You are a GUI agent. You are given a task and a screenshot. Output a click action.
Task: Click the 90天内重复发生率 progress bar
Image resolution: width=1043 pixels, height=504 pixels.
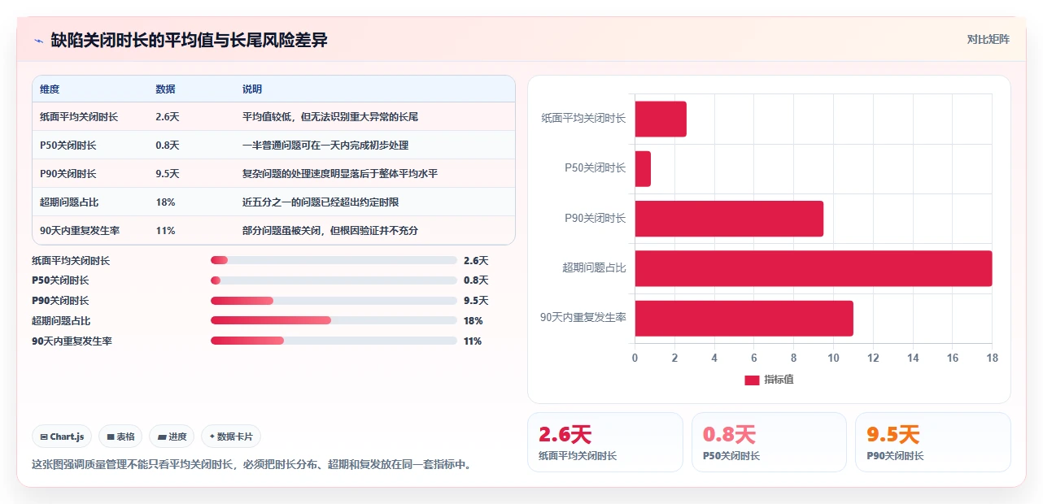click(334, 341)
